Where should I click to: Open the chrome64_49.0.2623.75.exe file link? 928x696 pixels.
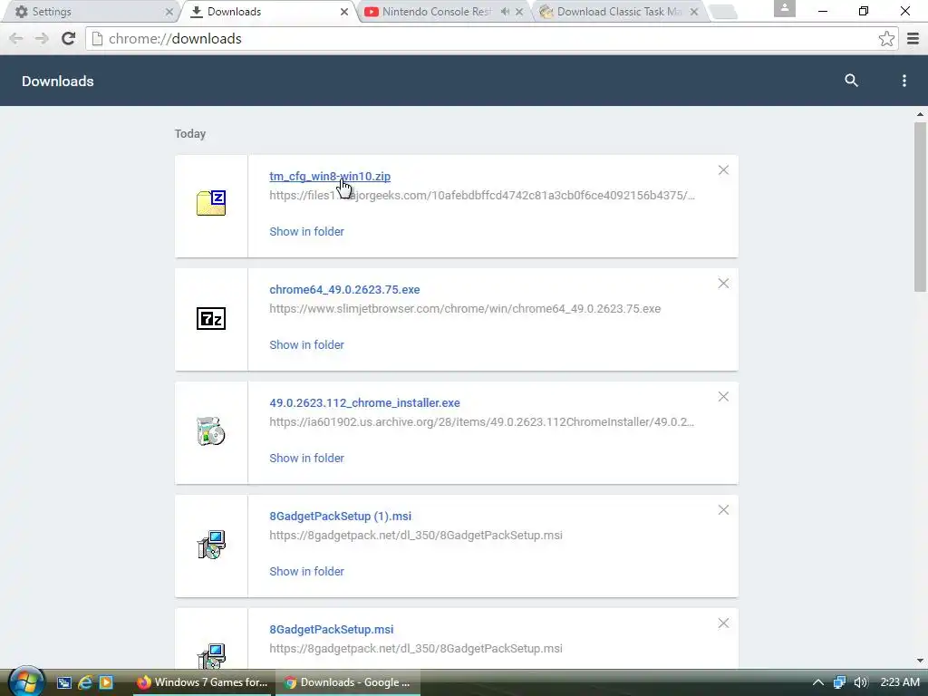pos(344,289)
